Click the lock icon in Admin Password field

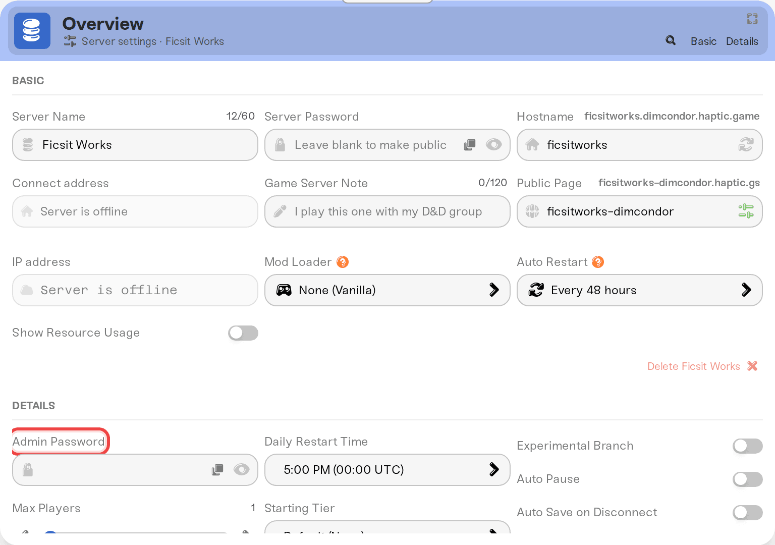pyautogui.click(x=28, y=470)
